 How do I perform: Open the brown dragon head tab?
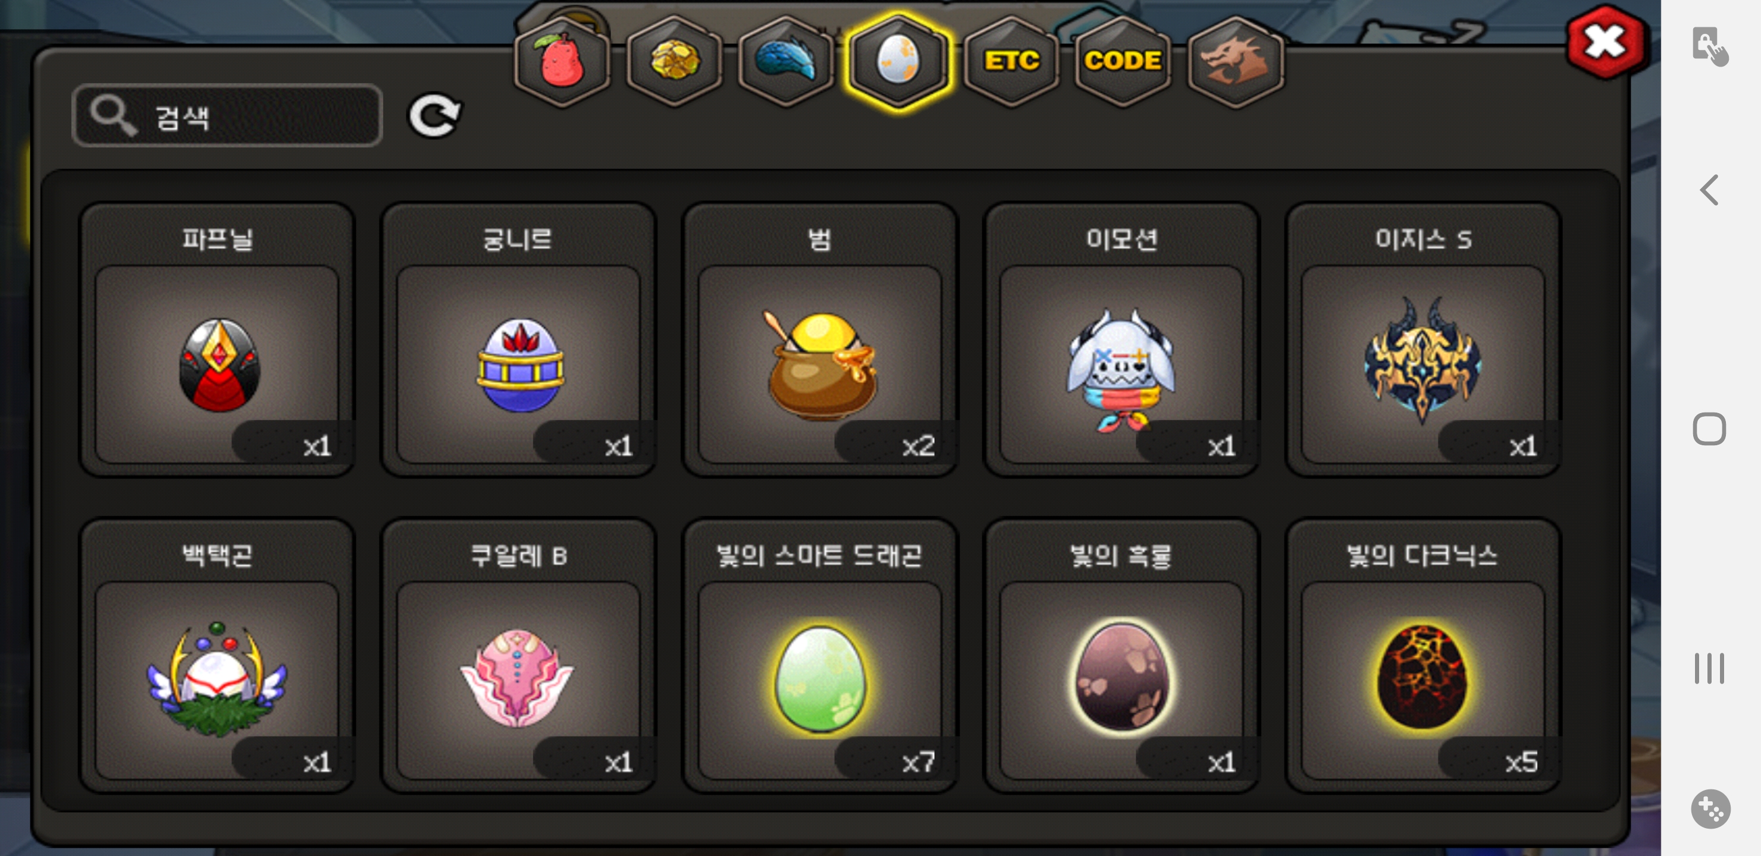tap(1235, 61)
